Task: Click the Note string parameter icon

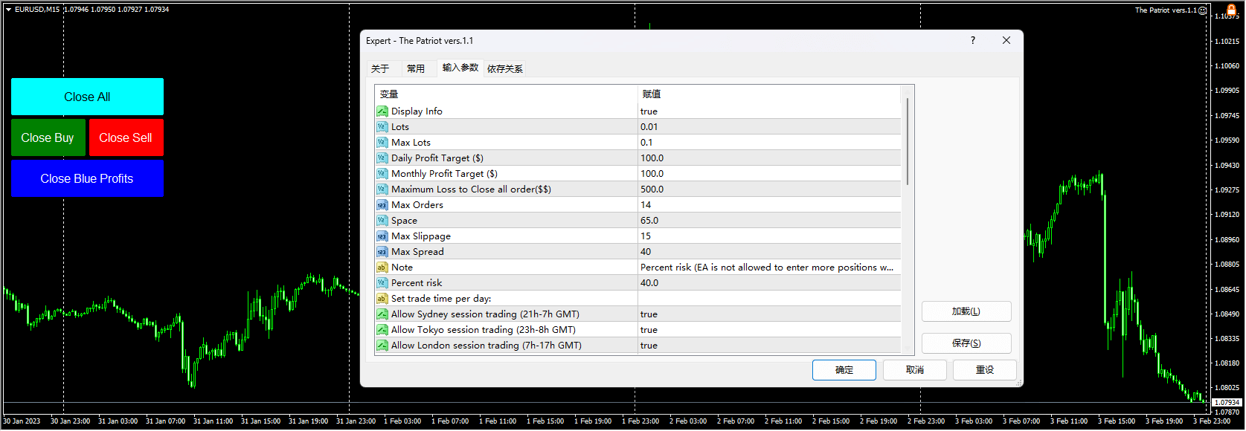Action: tap(382, 268)
